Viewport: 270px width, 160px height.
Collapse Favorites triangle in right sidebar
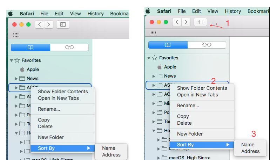pos(149,58)
